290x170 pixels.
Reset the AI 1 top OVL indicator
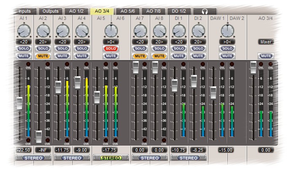tap(28, 64)
